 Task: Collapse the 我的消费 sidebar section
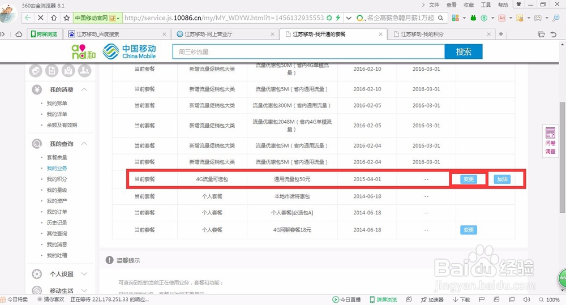[x=84, y=89]
